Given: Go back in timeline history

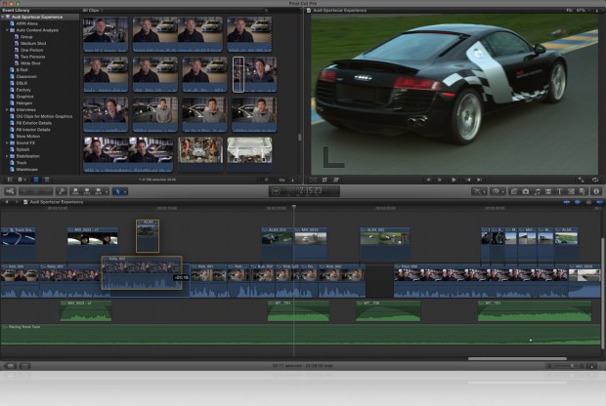Looking at the screenshot, I should click(x=7, y=202).
